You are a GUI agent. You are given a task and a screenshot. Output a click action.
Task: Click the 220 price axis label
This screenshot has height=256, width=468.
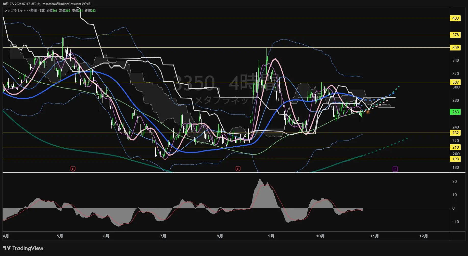click(x=456, y=141)
